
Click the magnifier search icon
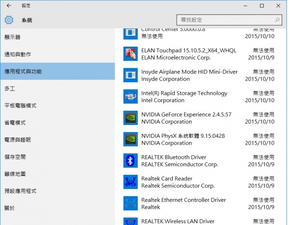pos(277,20)
